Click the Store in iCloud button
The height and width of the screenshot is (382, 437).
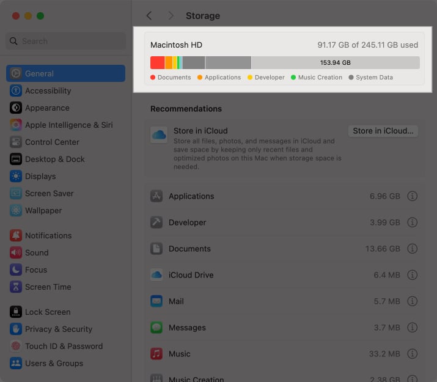(x=383, y=131)
